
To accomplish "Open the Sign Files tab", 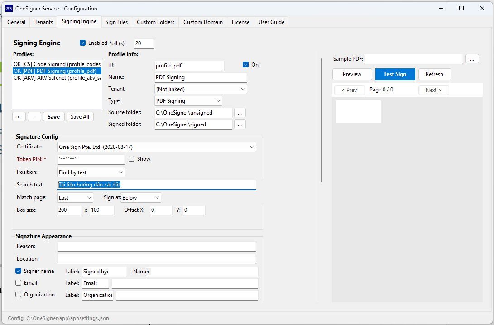I will [x=116, y=22].
